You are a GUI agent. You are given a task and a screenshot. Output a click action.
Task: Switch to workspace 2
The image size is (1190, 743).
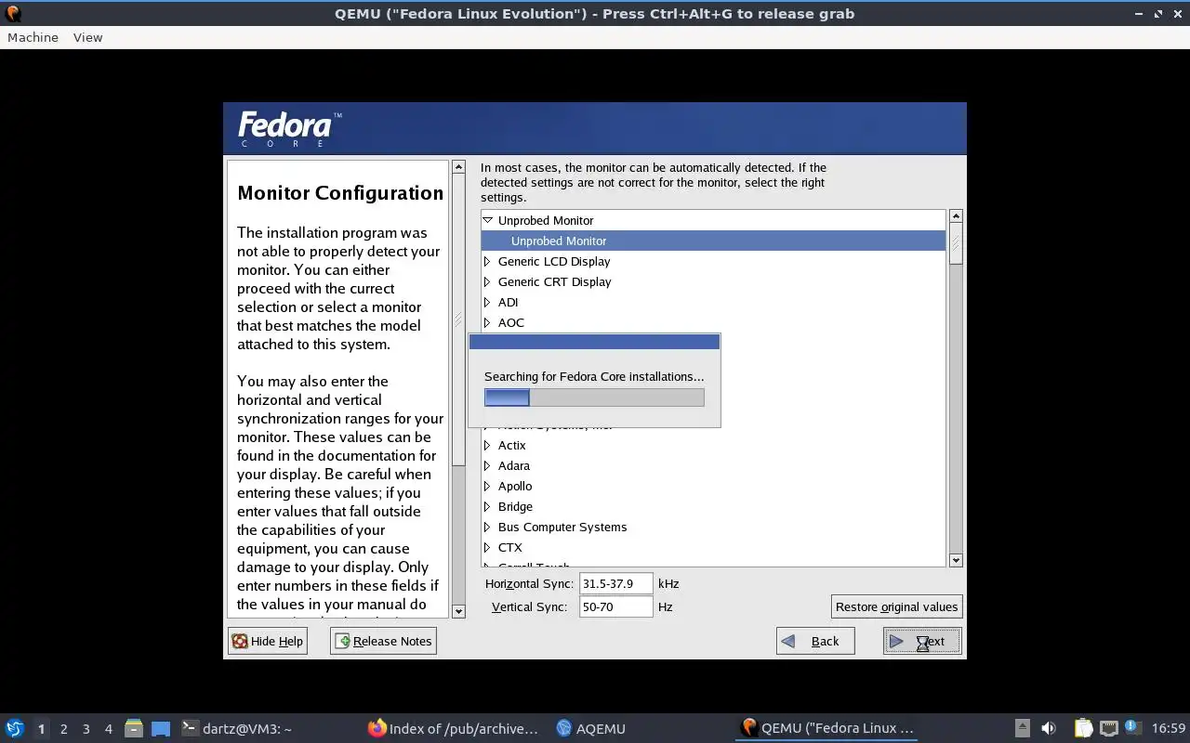tap(64, 729)
